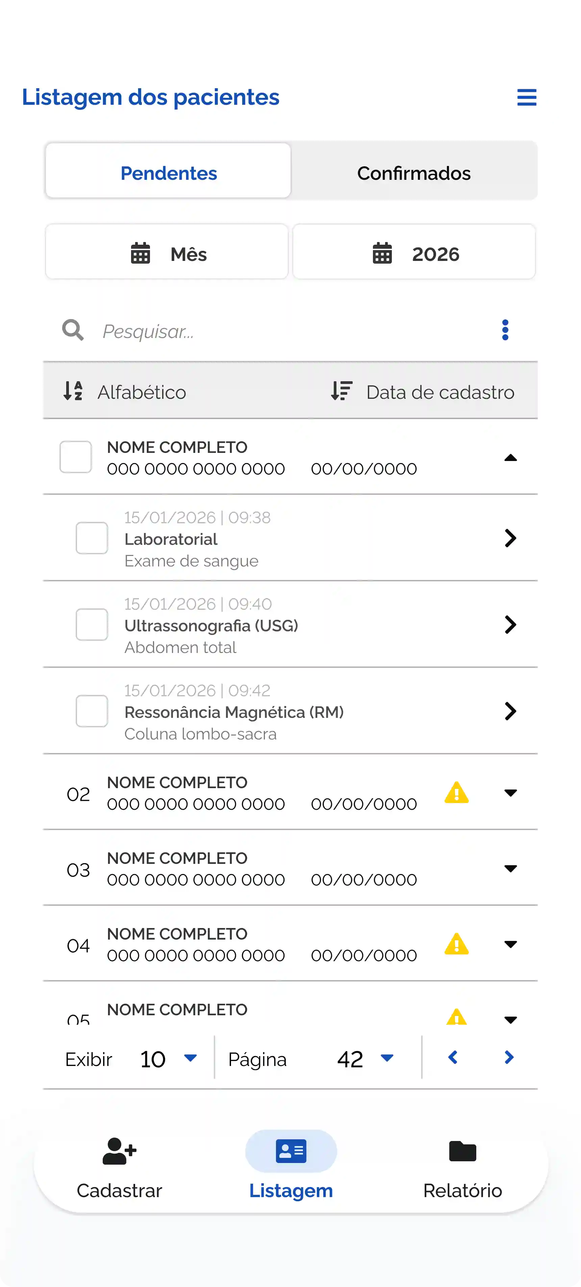Click the warning icon on patient 02
The height and width of the screenshot is (1287, 581).
[456, 793]
